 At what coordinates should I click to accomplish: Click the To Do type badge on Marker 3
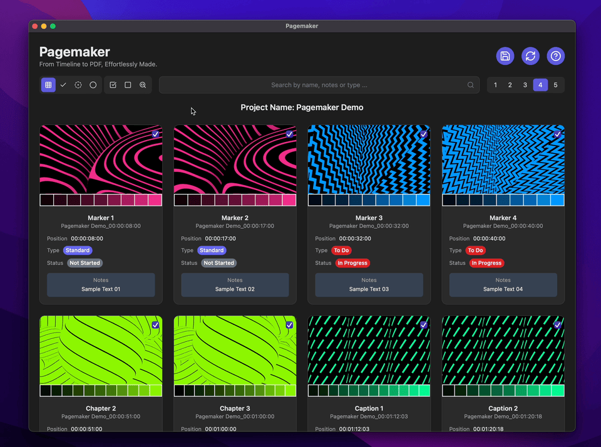pyautogui.click(x=341, y=250)
